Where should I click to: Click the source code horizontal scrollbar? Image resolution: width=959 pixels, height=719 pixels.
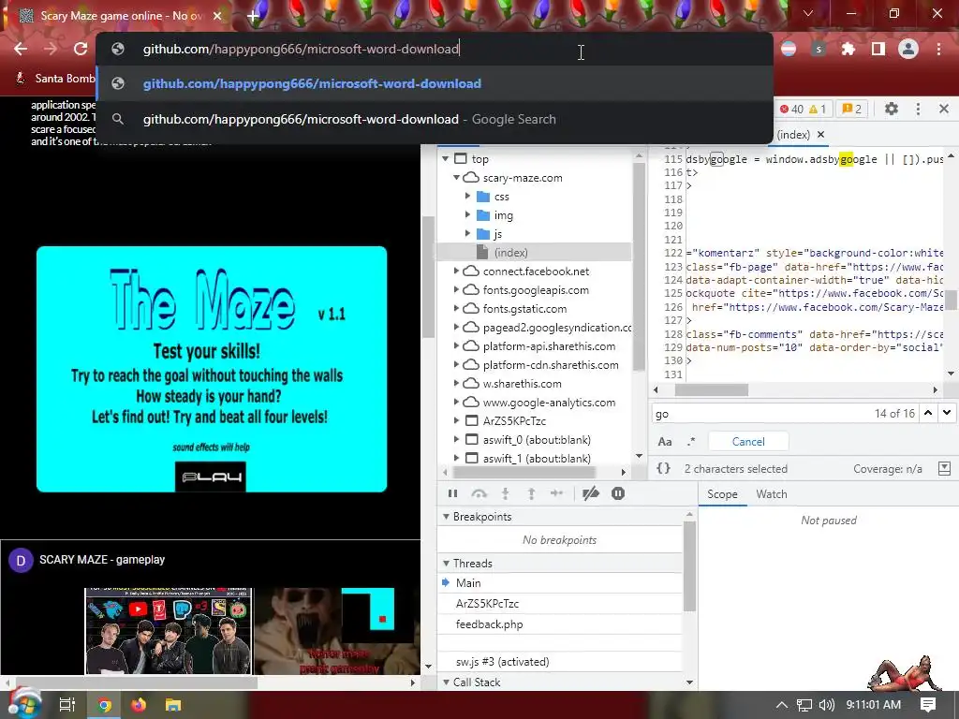tap(711, 390)
